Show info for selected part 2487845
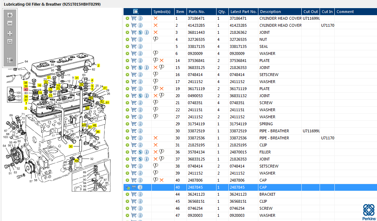 point(140,187)
